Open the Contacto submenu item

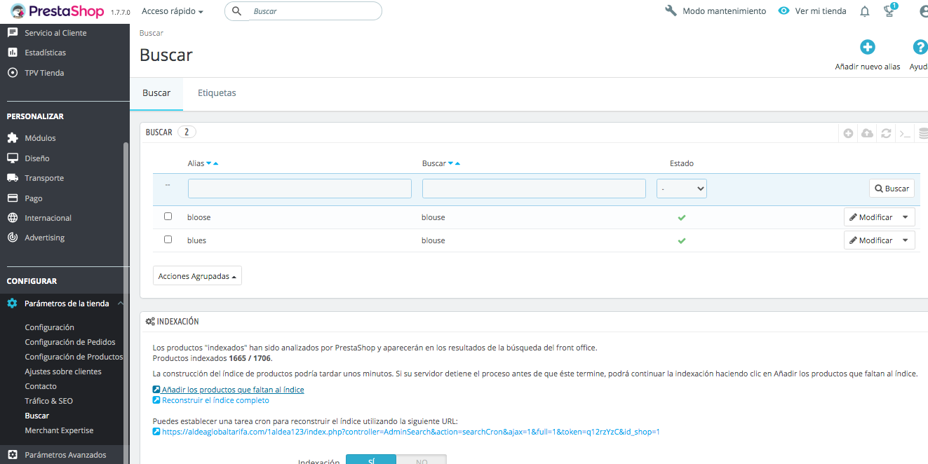click(41, 386)
